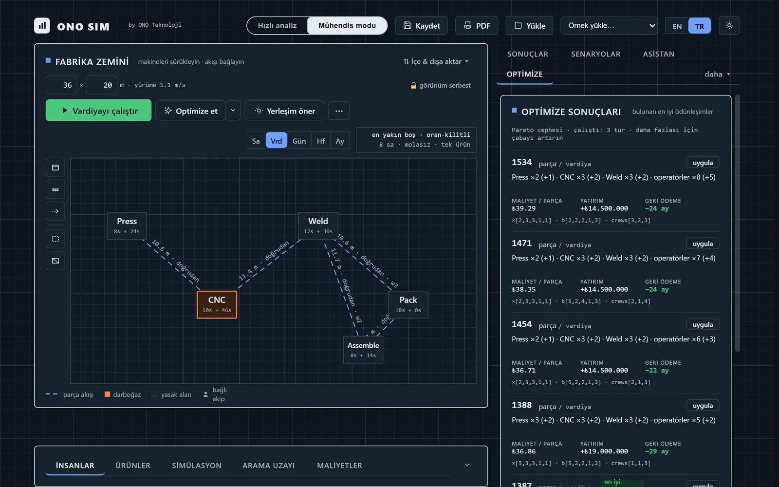Apply the 1534 parça result with uygula
The image size is (779, 487).
(703, 163)
